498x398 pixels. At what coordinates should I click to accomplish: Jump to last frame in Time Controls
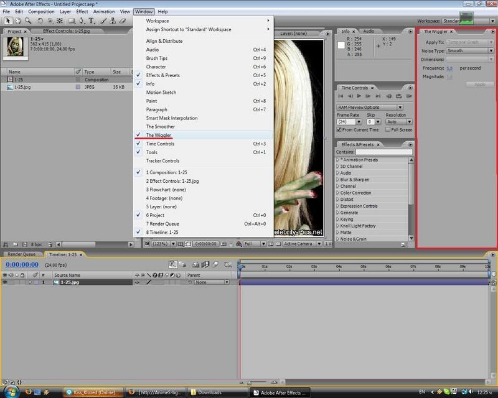click(x=378, y=96)
